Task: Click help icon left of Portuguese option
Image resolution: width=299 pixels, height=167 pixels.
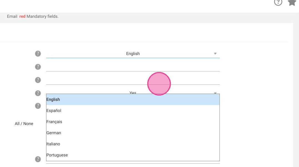Action: (38, 159)
